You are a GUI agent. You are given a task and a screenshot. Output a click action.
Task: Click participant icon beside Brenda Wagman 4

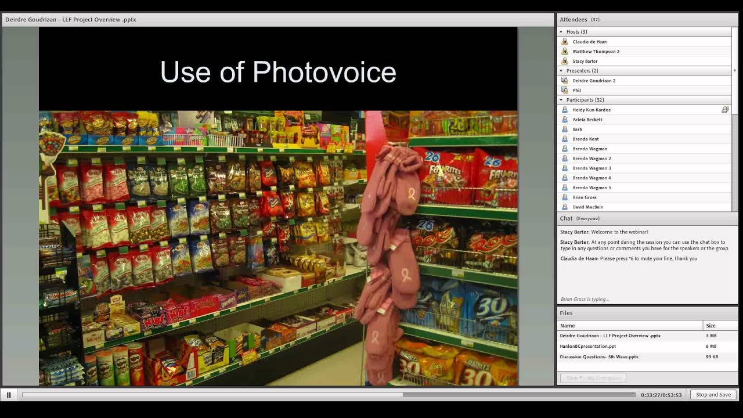565,178
